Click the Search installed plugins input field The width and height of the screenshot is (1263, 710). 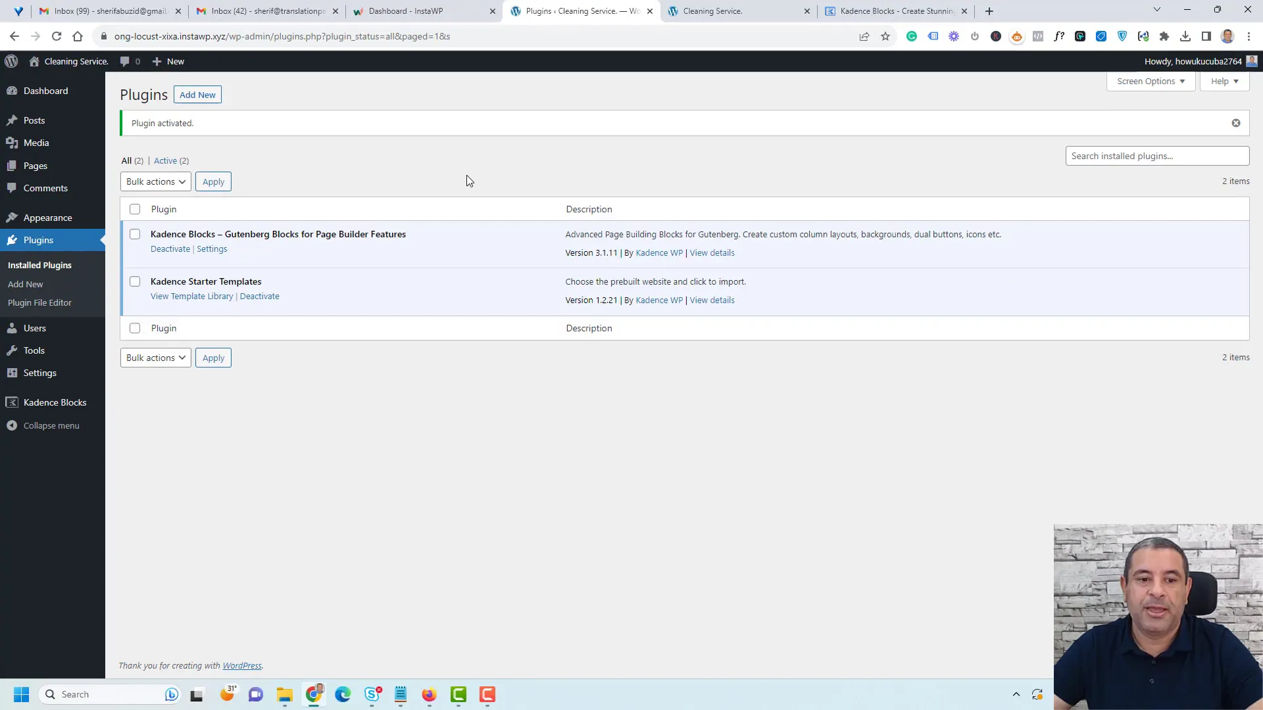pos(1158,156)
